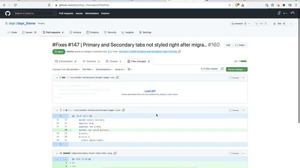300x168 pixels.
Task: Click Pull requests in the top navigation
Action: coord(66,14)
